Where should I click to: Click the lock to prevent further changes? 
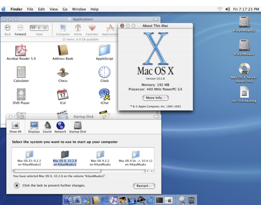pos(17,185)
